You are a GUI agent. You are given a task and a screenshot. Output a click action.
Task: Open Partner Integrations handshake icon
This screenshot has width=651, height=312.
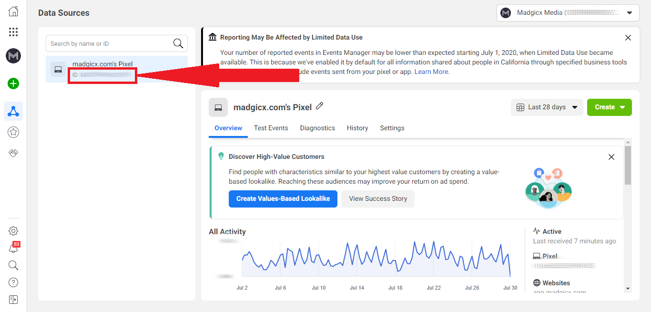13,153
